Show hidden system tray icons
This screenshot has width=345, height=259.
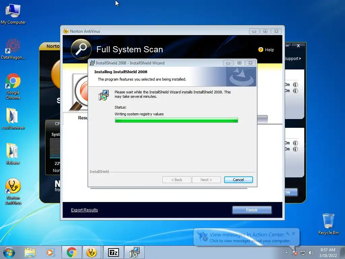coord(286,253)
